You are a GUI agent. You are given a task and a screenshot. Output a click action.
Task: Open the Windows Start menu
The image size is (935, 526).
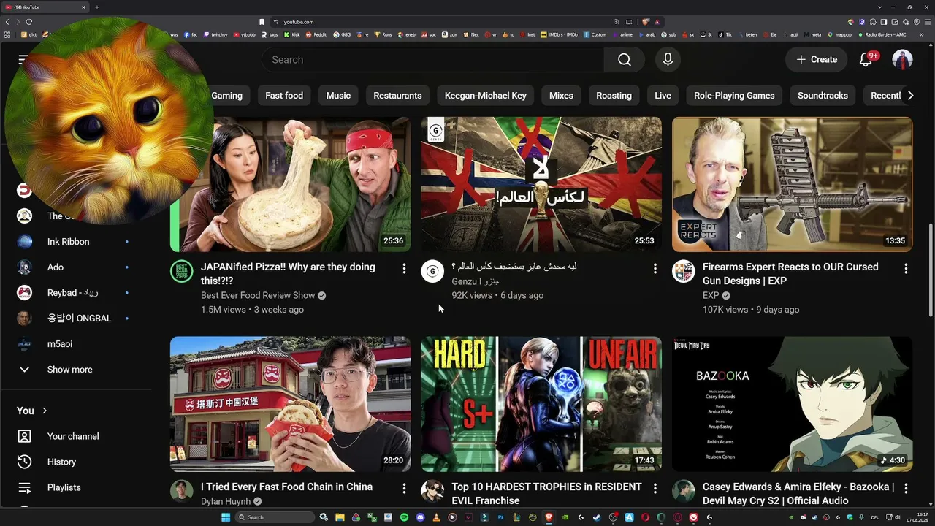(226, 517)
